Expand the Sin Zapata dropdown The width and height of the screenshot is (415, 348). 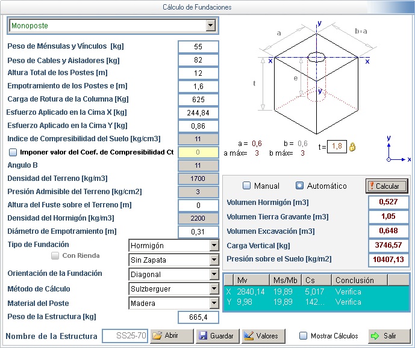point(214,260)
